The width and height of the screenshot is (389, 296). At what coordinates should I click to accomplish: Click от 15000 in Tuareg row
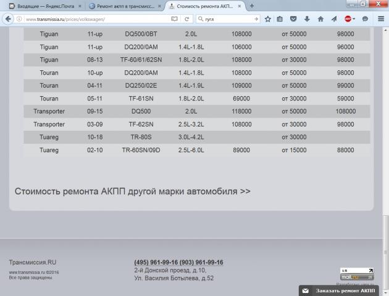(x=294, y=150)
